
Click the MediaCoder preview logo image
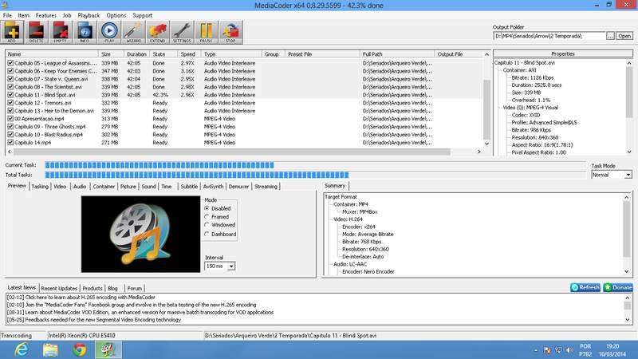point(141,234)
